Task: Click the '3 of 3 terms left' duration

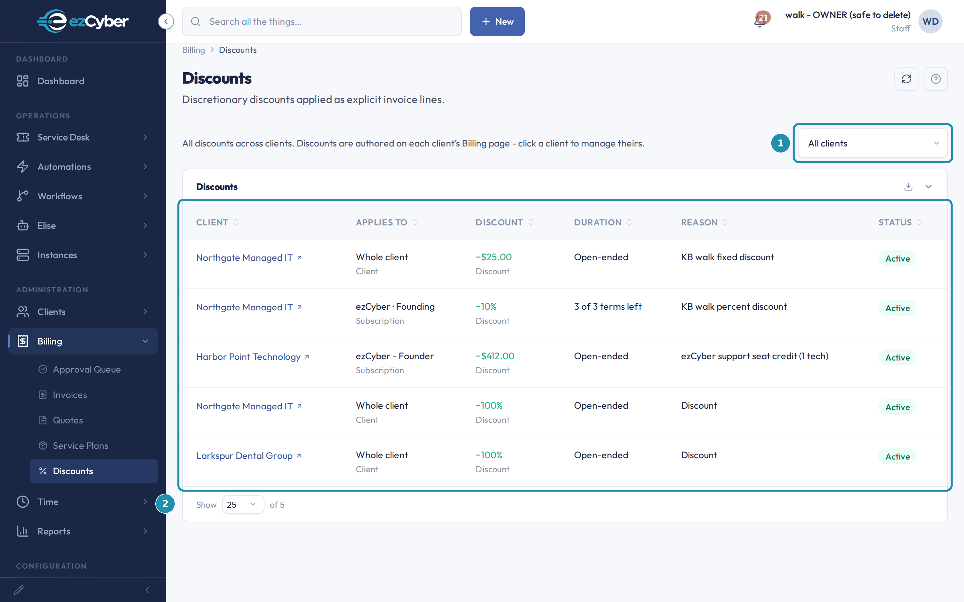Action: coord(608,307)
